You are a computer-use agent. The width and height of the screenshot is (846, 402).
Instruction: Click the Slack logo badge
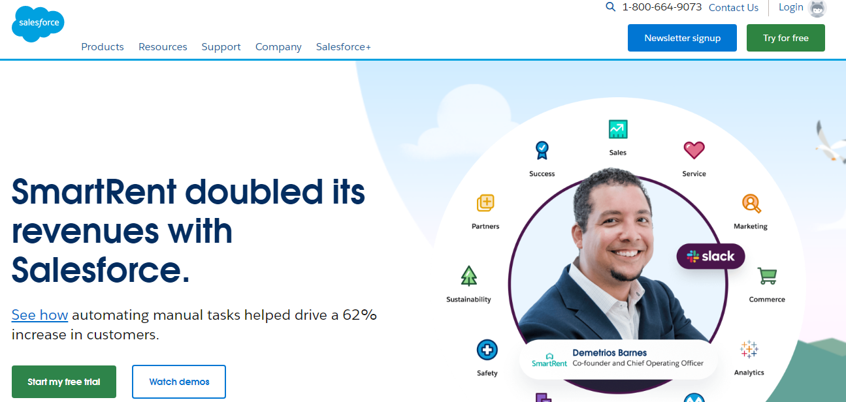(x=710, y=256)
